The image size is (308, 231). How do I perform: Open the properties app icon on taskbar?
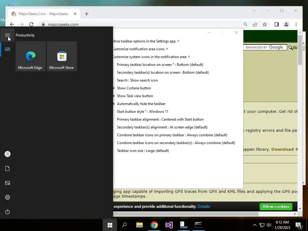pos(184,225)
